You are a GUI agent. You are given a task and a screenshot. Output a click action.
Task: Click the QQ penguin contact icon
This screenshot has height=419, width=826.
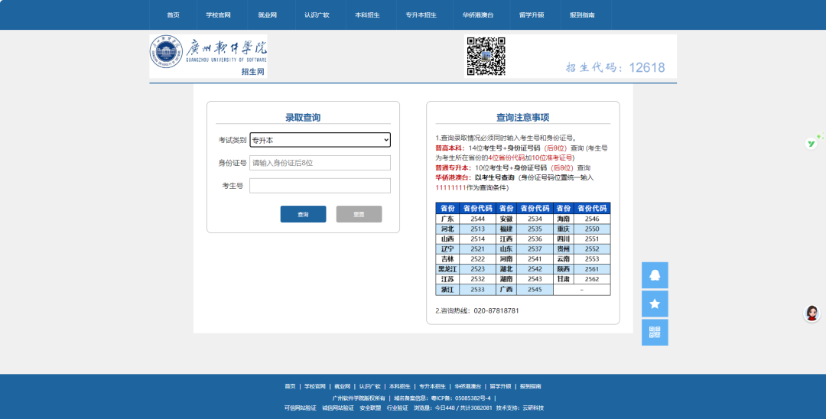click(654, 275)
